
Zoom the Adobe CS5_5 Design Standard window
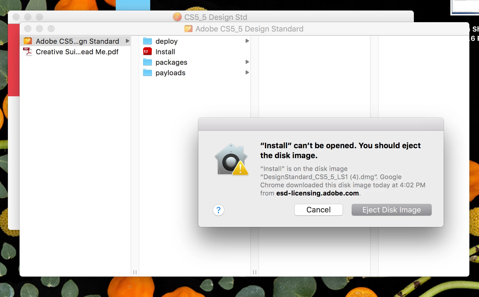click(51, 29)
